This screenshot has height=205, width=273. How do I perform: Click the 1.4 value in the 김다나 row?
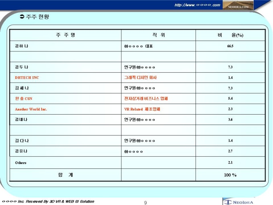pyautogui.click(x=230, y=141)
